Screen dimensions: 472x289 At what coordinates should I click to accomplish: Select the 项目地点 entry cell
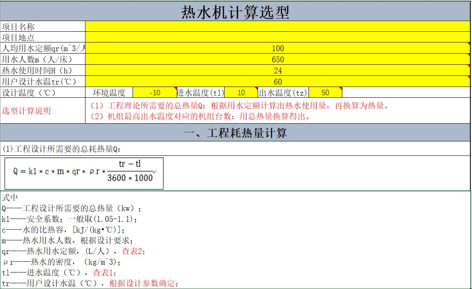pos(277,37)
